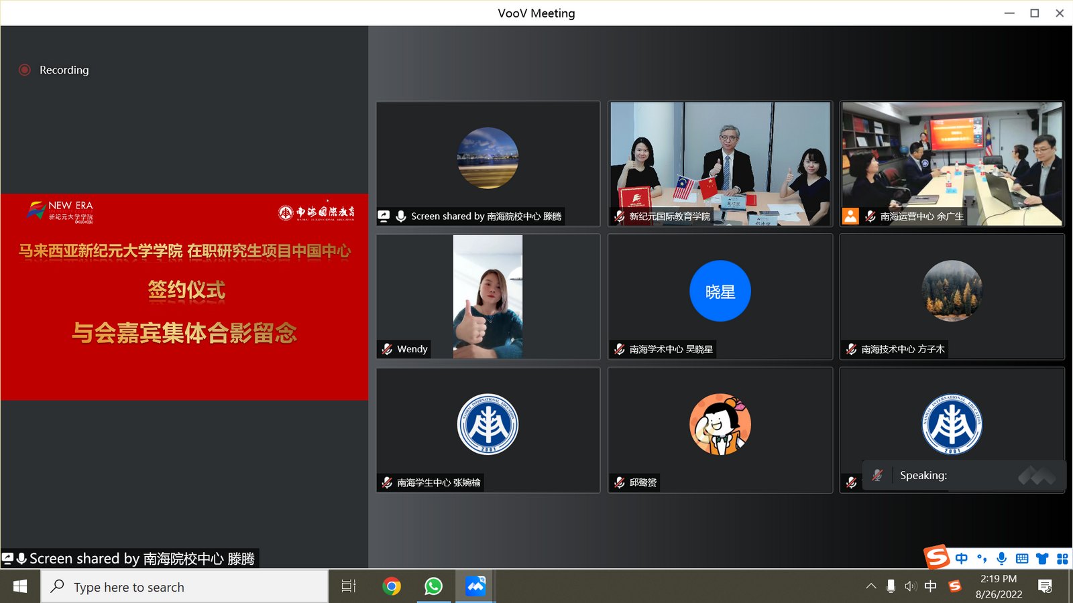Click the muted mic icon next to 南海学生中心 张婉榆
The height and width of the screenshot is (603, 1073).
(x=387, y=482)
